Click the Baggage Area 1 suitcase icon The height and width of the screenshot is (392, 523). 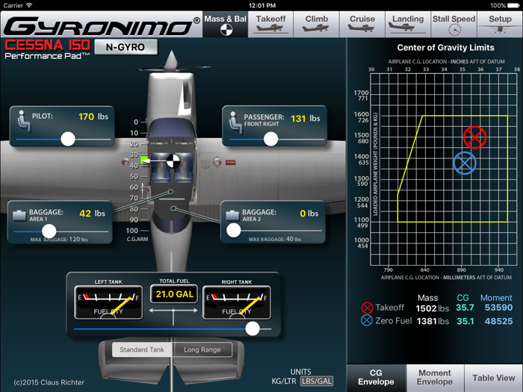[19, 216]
